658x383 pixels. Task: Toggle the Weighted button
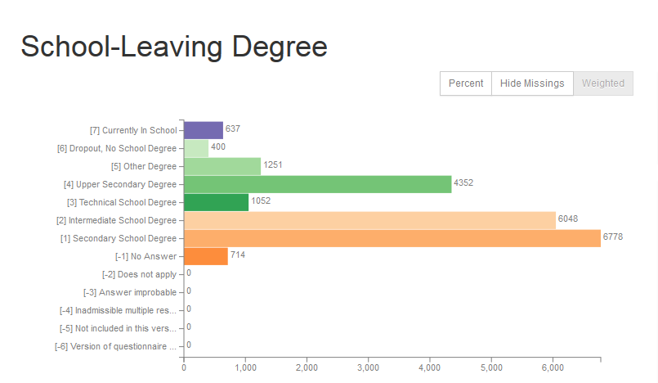(603, 83)
